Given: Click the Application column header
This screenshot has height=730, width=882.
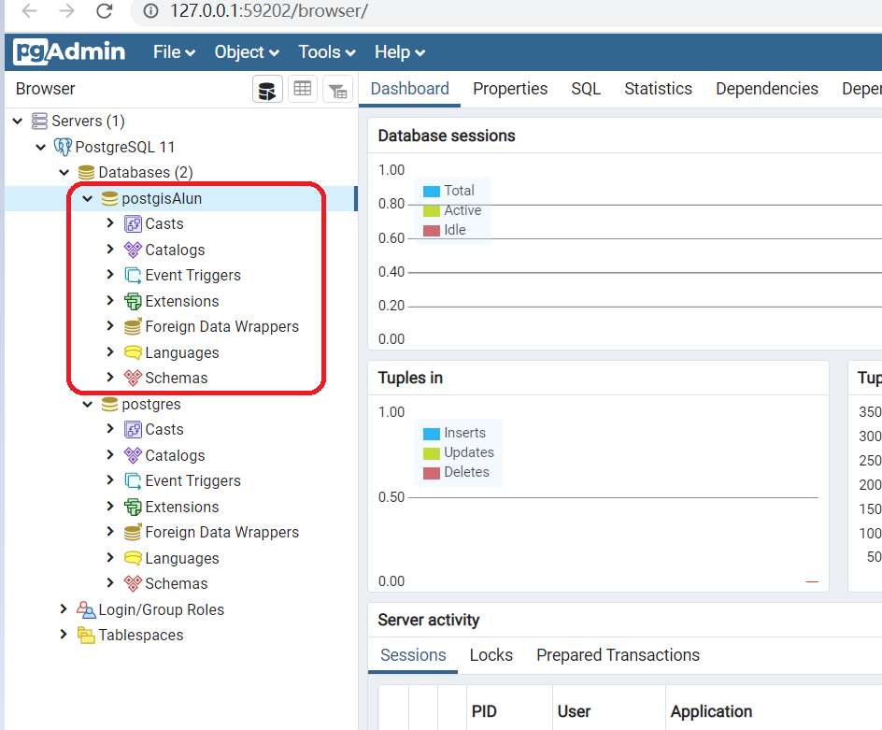Looking at the screenshot, I should click(x=711, y=711).
